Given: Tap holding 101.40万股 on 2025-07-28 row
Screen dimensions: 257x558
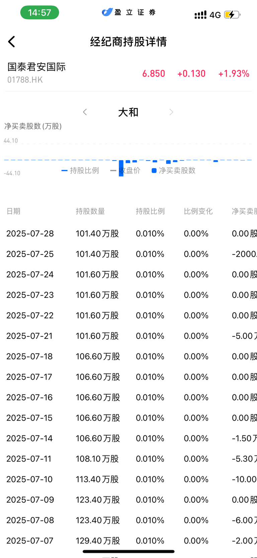Looking at the screenshot, I should click(97, 234).
